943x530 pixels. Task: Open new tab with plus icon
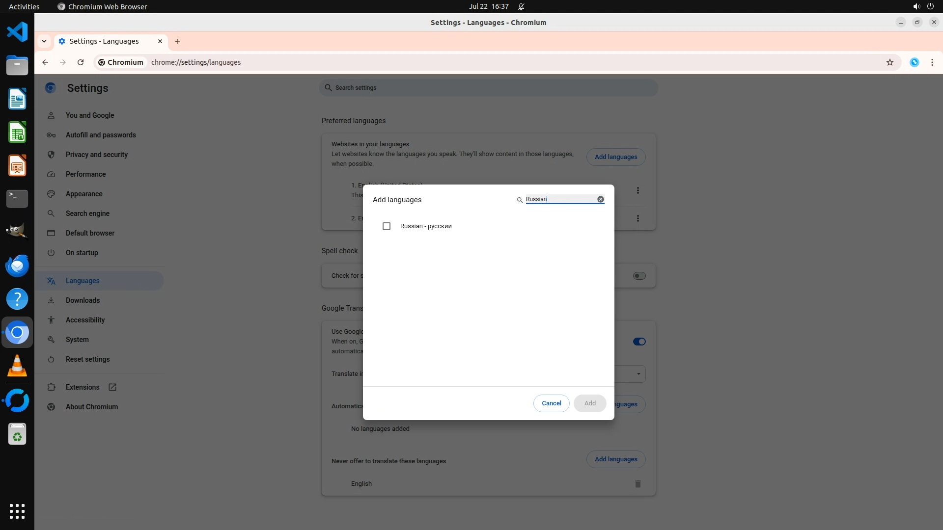click(x=178, y=41)
